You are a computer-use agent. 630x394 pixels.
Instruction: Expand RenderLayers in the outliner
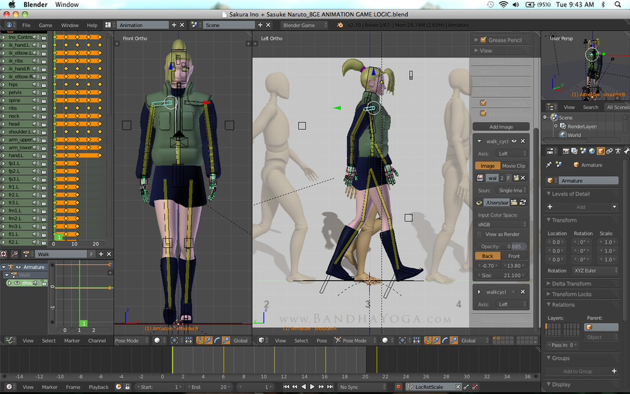tap(556, 126)
